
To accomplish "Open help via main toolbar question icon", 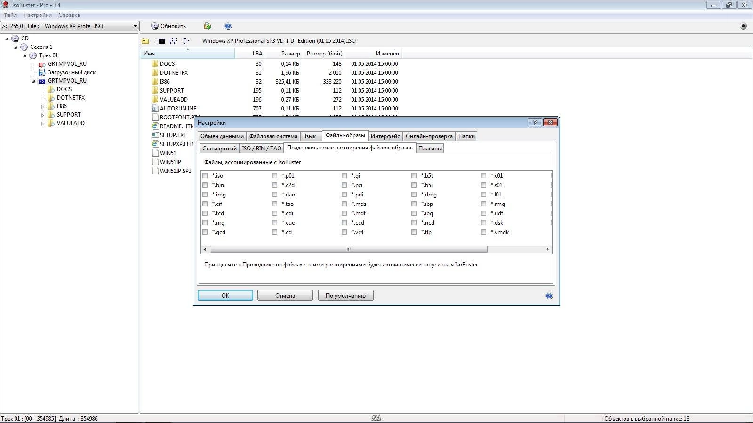I will coord(228,26).
